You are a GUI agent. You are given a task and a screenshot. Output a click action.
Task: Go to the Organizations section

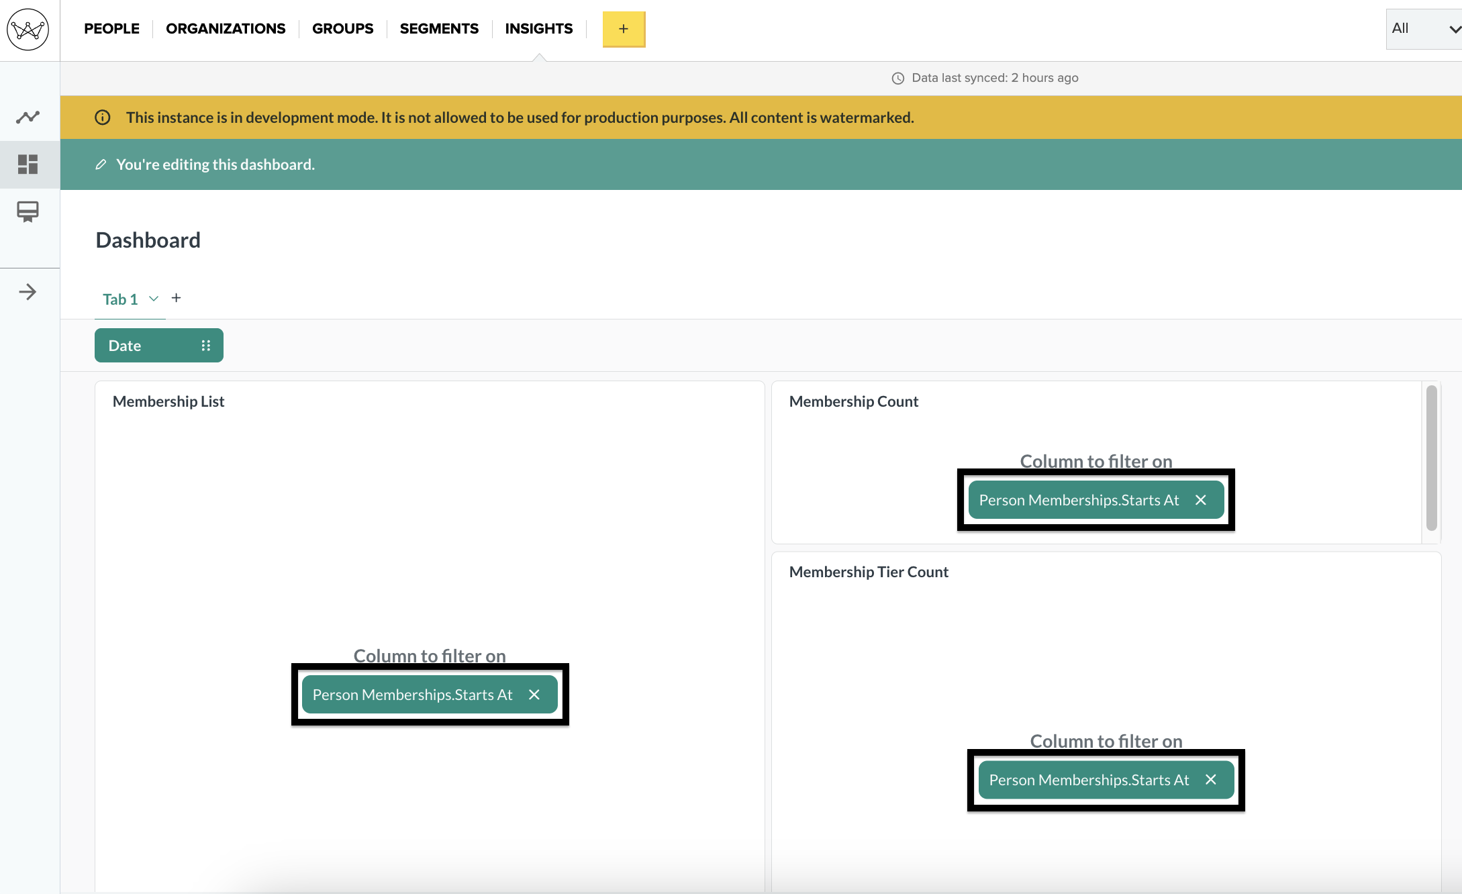click(x=226, y=29)
